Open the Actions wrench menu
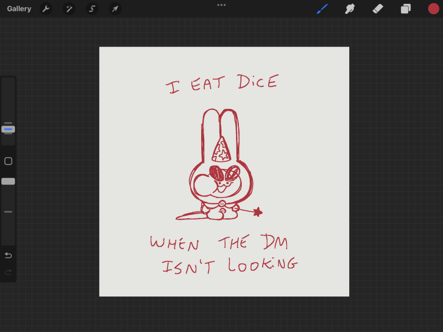Viewport: 443px width, 332px height. 46,9
